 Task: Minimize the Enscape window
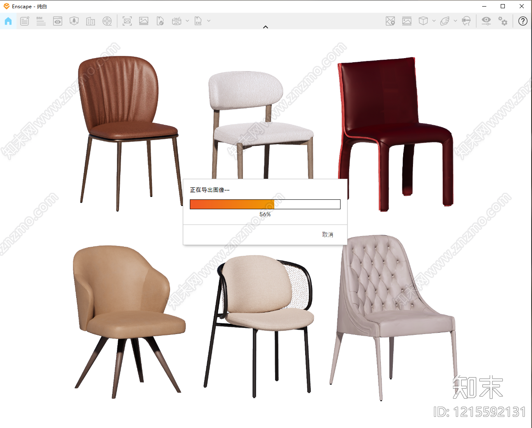point(484,6)
